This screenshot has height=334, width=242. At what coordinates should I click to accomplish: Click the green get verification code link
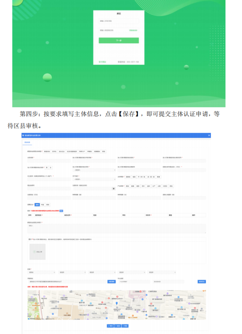tap(133, 30)
